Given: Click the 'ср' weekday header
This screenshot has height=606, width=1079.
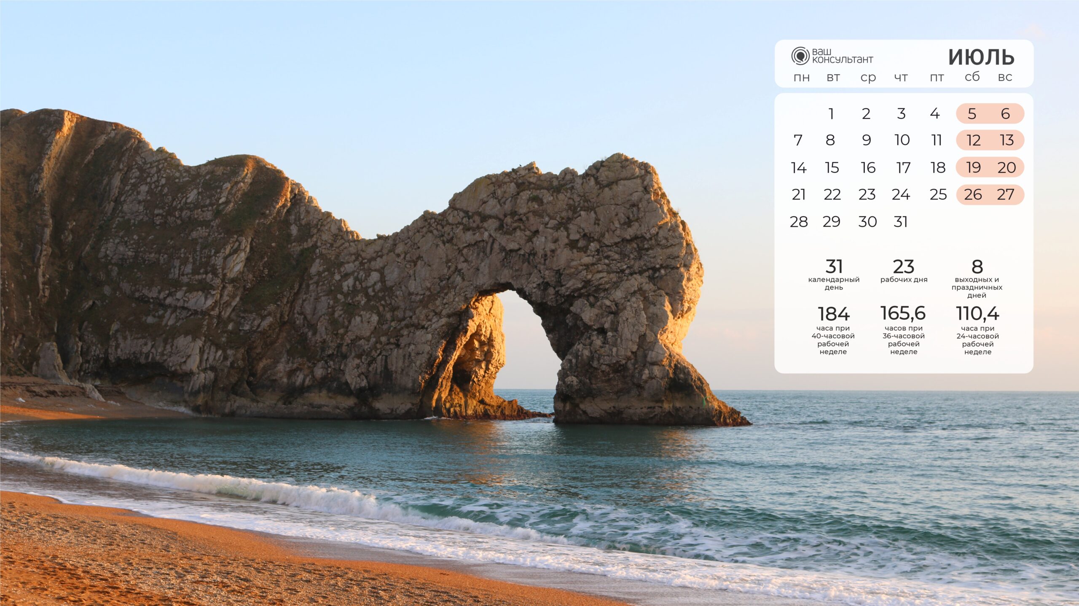Looking at the screenshot, I should (x=868, y=78).
